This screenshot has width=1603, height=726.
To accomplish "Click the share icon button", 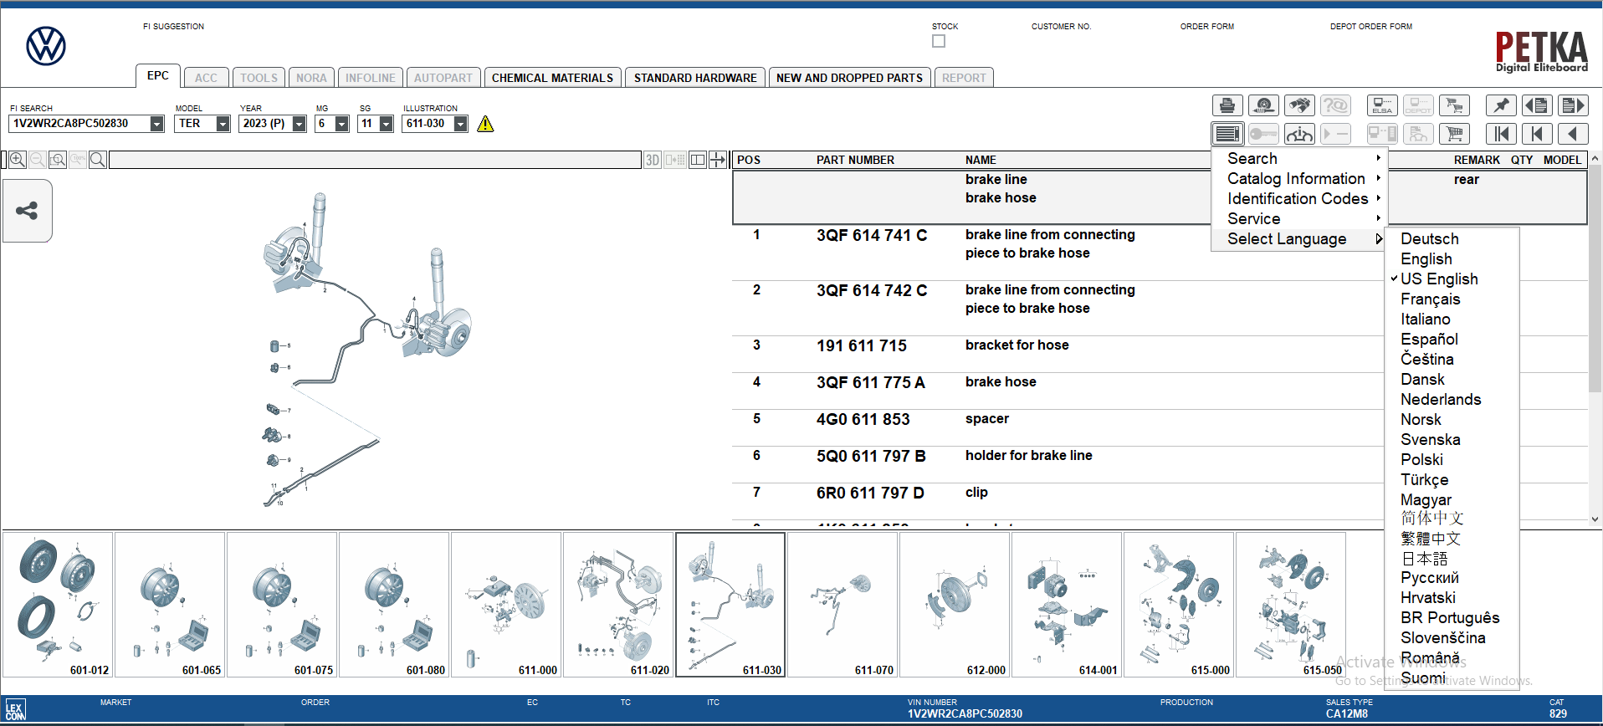I will click(x=27, y=211).
